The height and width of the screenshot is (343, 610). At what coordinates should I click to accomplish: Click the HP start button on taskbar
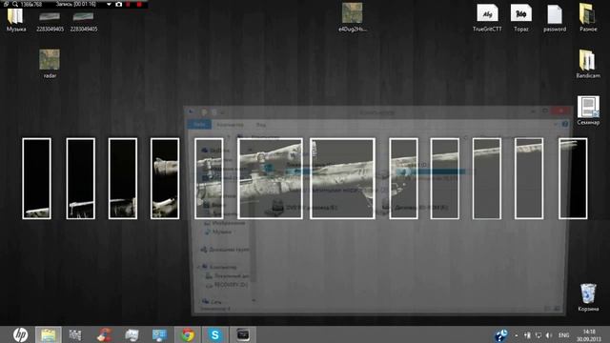pyautogui.click(x=20, y=334)
